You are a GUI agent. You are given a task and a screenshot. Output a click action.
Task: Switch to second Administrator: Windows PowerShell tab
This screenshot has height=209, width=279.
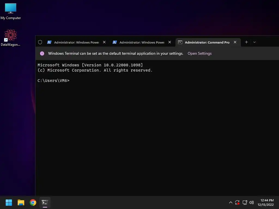tap(142, 42)
